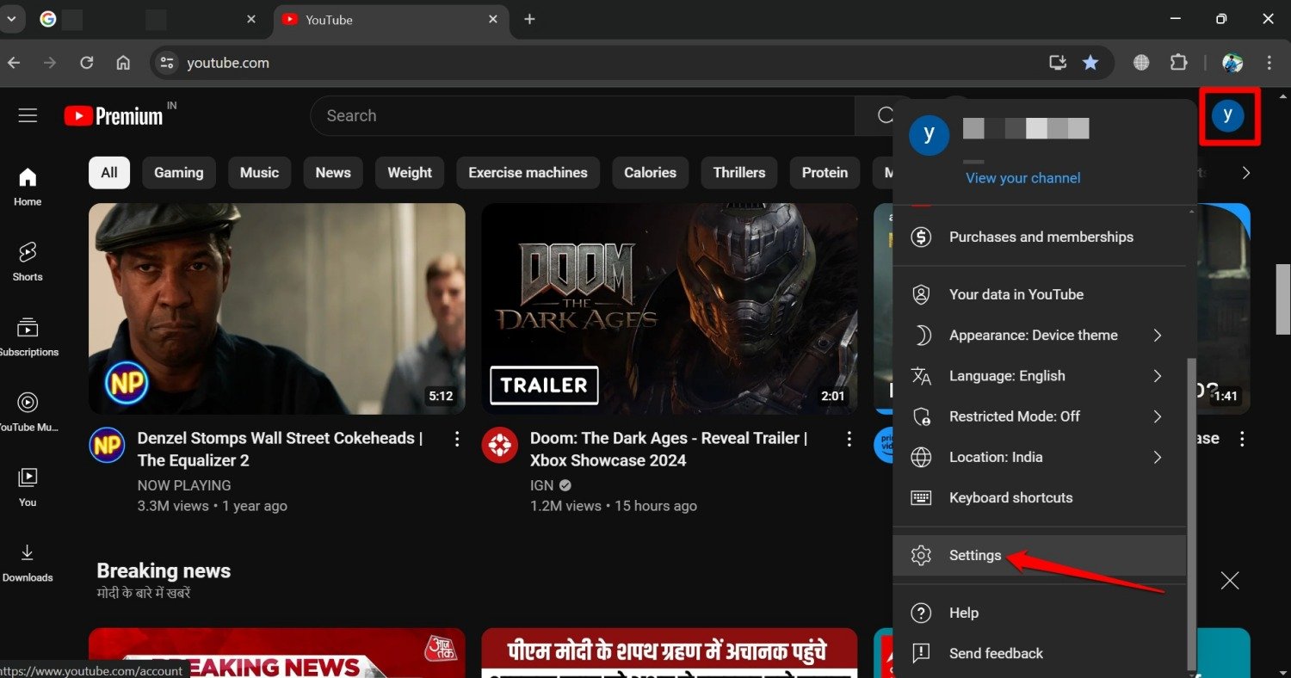Screen dimensions: 1291x678
Task: Select the Calories filter chip
Action: 650,173
